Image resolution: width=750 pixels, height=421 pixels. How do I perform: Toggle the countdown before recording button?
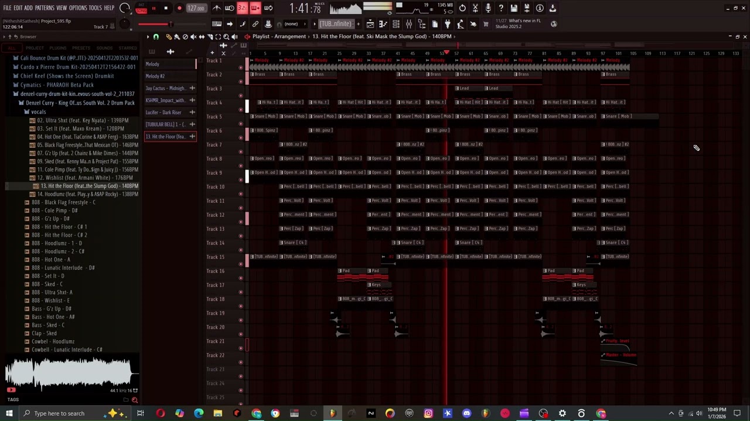click(x=243, y=8)
